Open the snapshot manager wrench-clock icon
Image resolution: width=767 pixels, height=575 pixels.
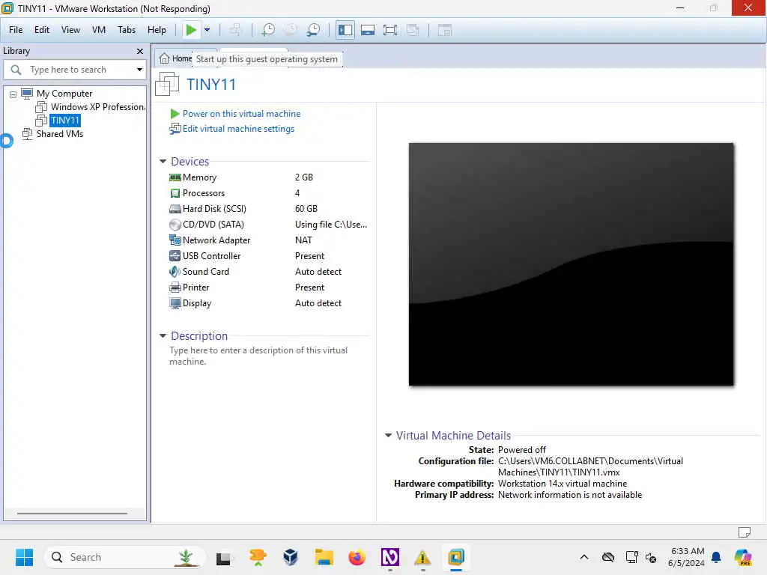[x=314, y=30]
